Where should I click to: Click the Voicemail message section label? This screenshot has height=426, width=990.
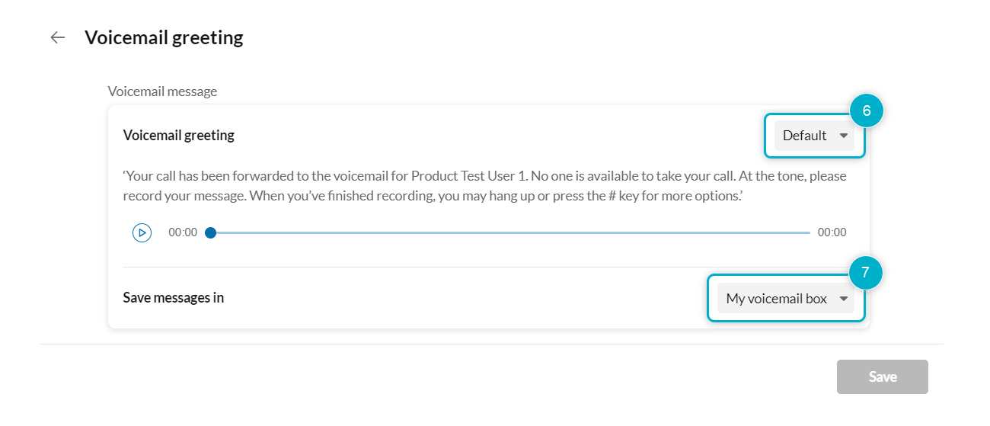click(162, 91)
